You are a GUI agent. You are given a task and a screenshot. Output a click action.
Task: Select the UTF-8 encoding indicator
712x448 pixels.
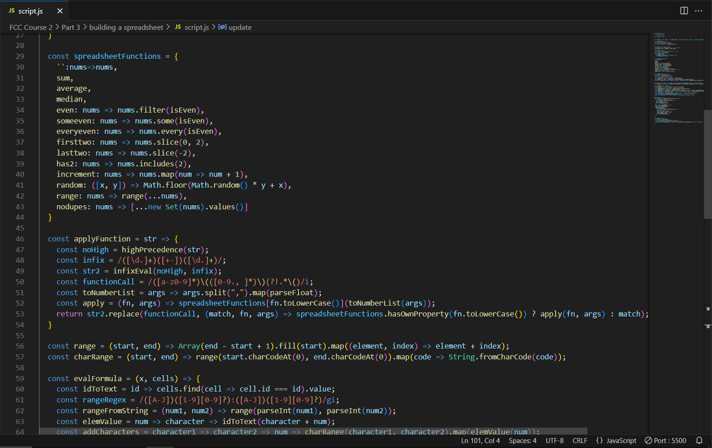[x=554, y=440]
